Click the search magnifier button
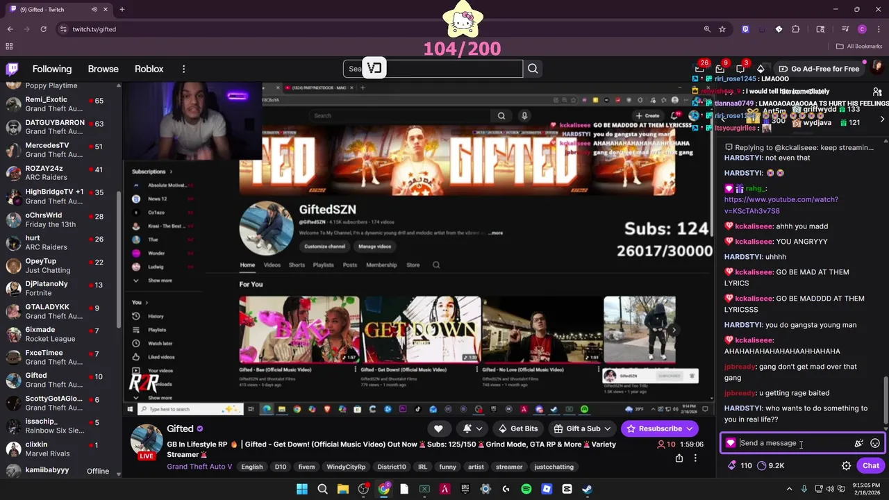 point(533,69)
